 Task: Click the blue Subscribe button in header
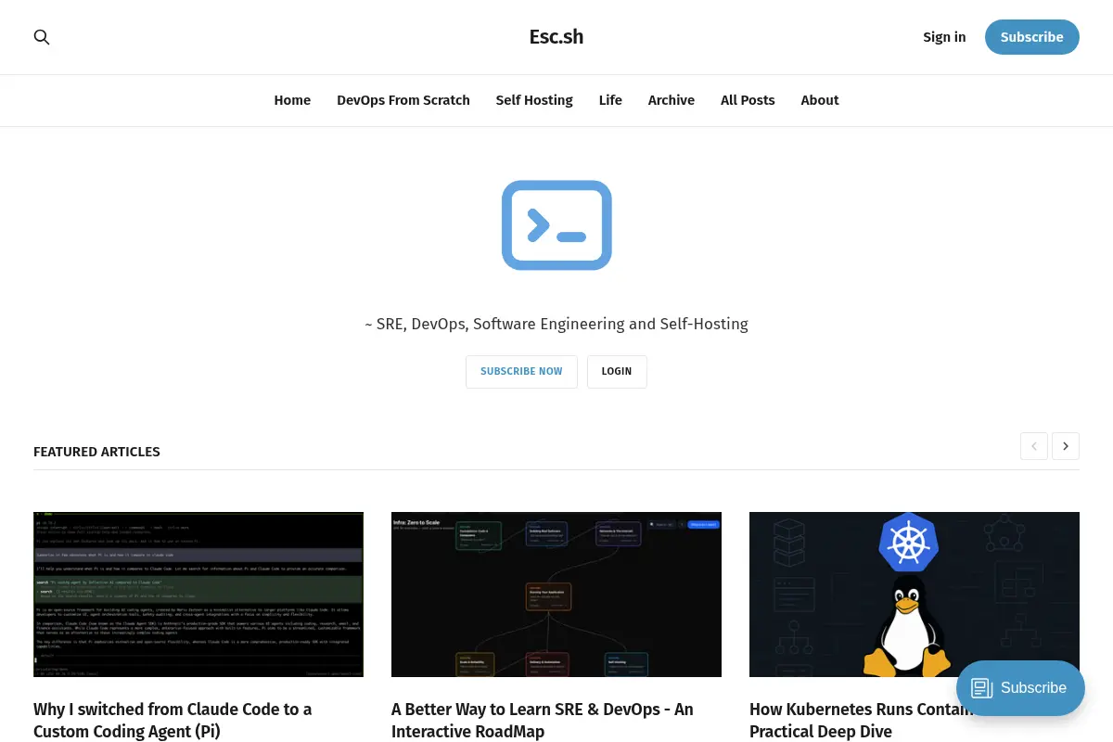1032,37
